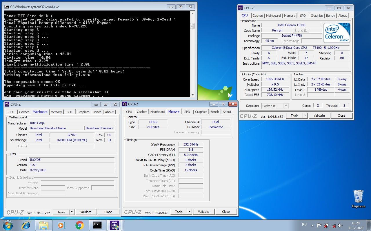Click the Intel Celeron logo image

337,33
